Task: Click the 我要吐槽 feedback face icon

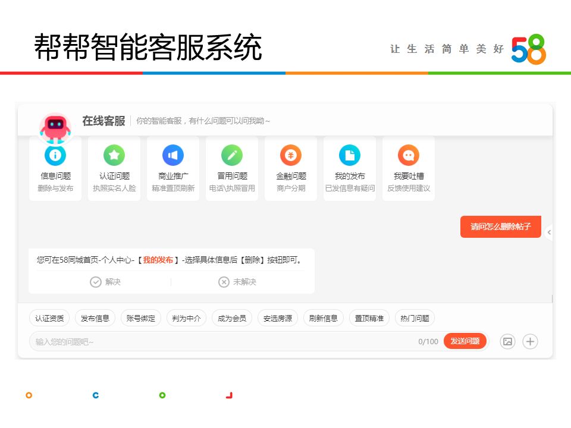Action: [409, 156]
